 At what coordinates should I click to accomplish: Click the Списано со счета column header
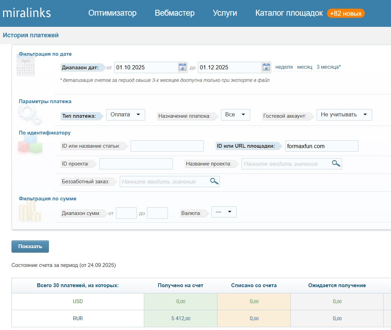tap(254, 285)
